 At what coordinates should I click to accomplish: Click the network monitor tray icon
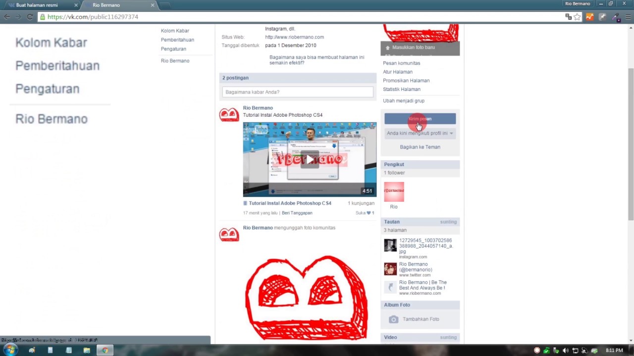[x=575, y=351]
